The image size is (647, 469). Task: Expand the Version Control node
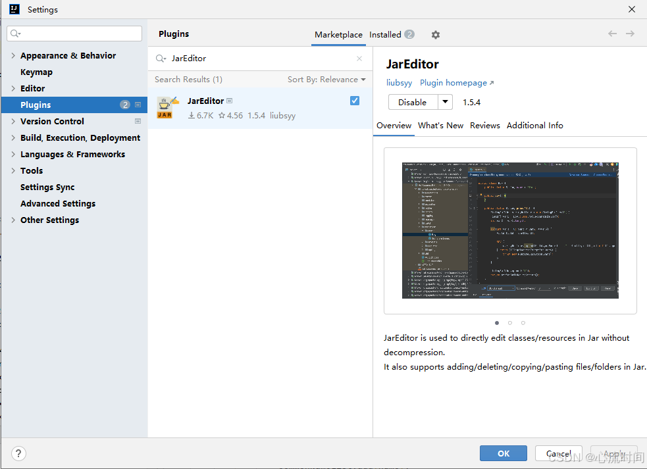click(x=13, y=121)
